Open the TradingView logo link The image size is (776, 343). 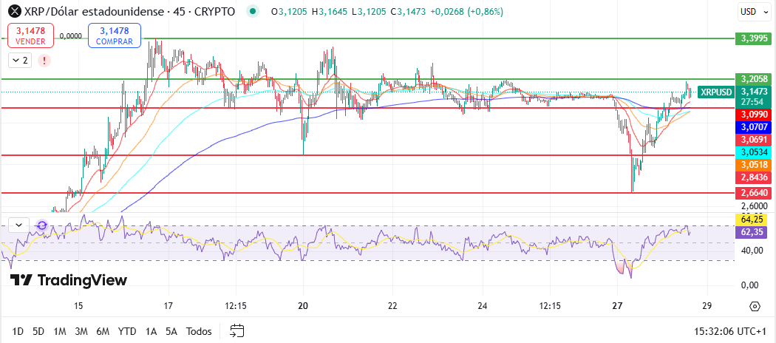[69, 280]
